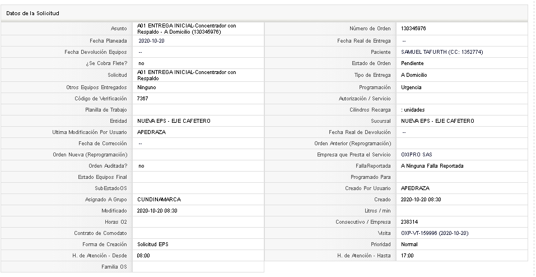Click the Entidad value NUEVA EPS - EJE CAFETERO
This screenshot has width=536, height=277.
(x=174, y=121)
